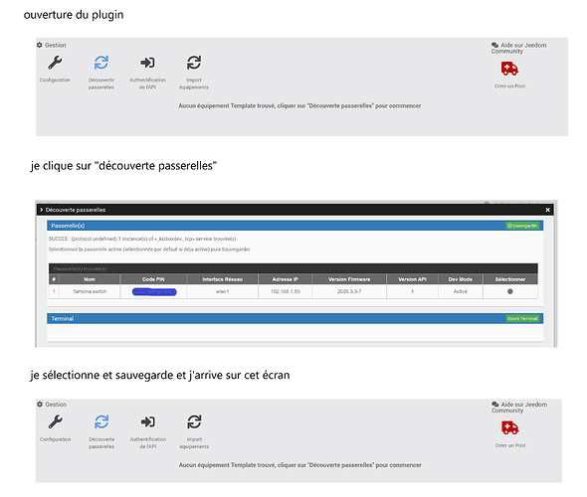
Task: Click the Dev Mode column header
Action: [460, 279]
